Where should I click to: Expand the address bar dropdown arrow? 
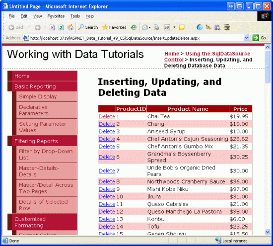247,38
